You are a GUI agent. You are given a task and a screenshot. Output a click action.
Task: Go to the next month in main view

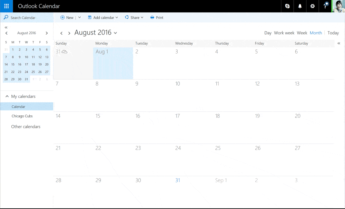point(69,33)
